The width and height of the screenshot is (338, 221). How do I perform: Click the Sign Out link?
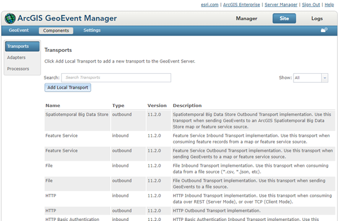point(311,5)
